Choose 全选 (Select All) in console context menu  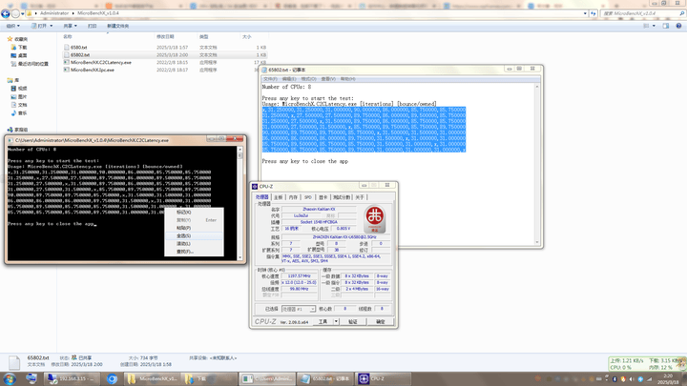[194, 236]
